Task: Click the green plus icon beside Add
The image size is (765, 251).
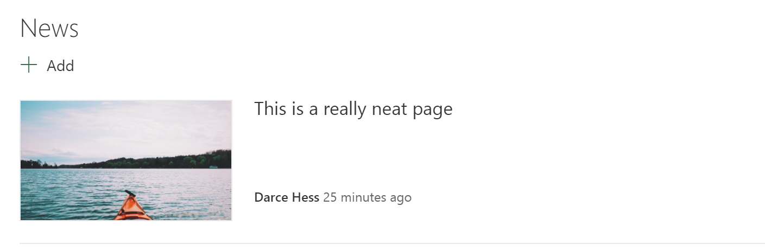Action: click(x=28, y=66)
